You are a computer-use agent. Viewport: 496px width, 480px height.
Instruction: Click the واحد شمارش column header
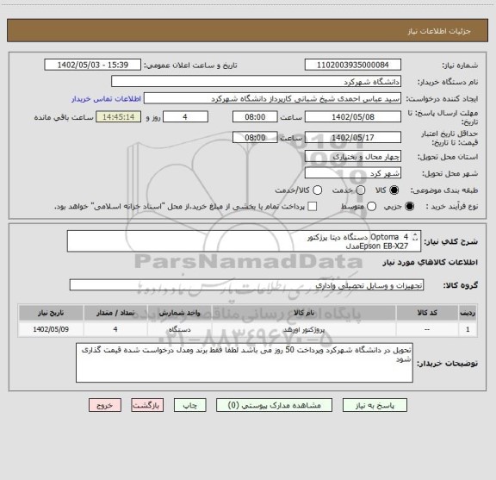179,313
